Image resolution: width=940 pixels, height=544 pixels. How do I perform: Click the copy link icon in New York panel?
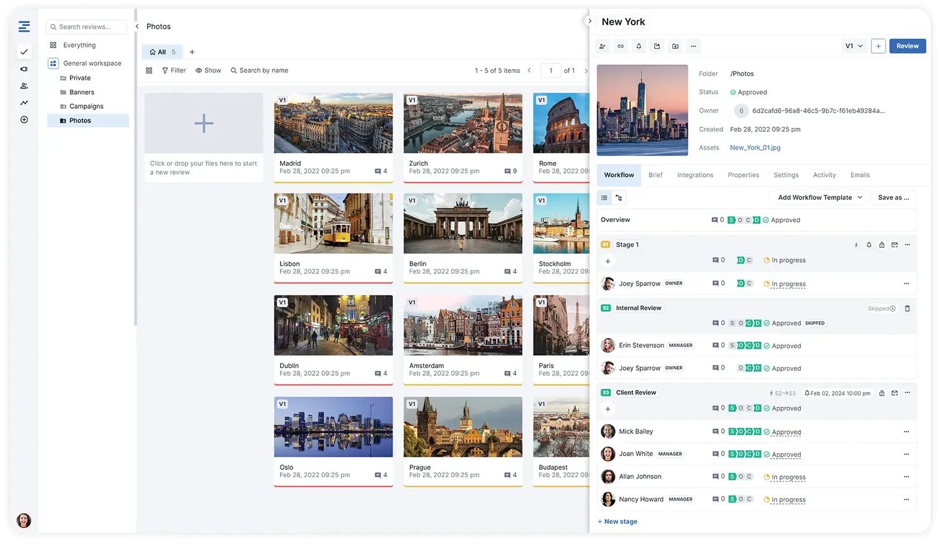pos(620,46)
